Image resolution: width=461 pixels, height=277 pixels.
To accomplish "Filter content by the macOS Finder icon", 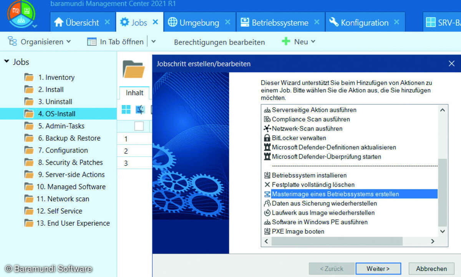I will point(140,110).
